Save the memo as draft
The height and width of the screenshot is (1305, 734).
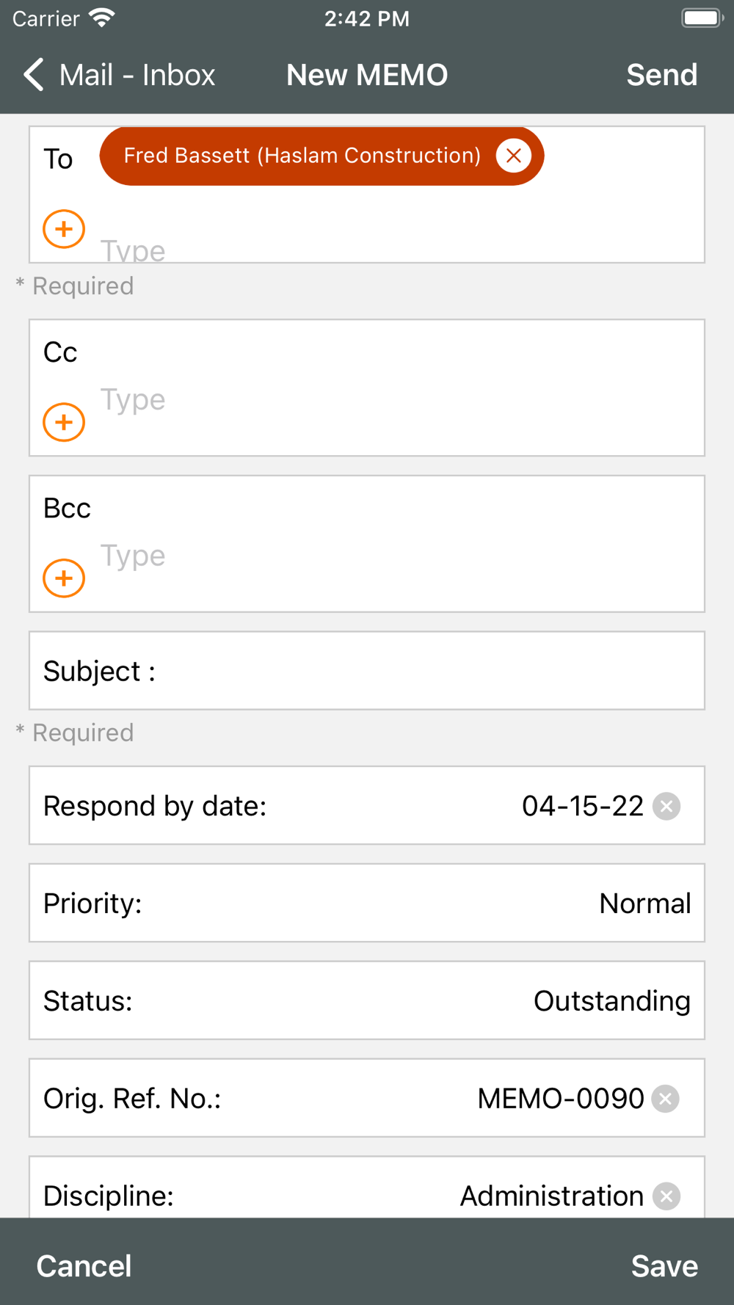pos(664,1265)
